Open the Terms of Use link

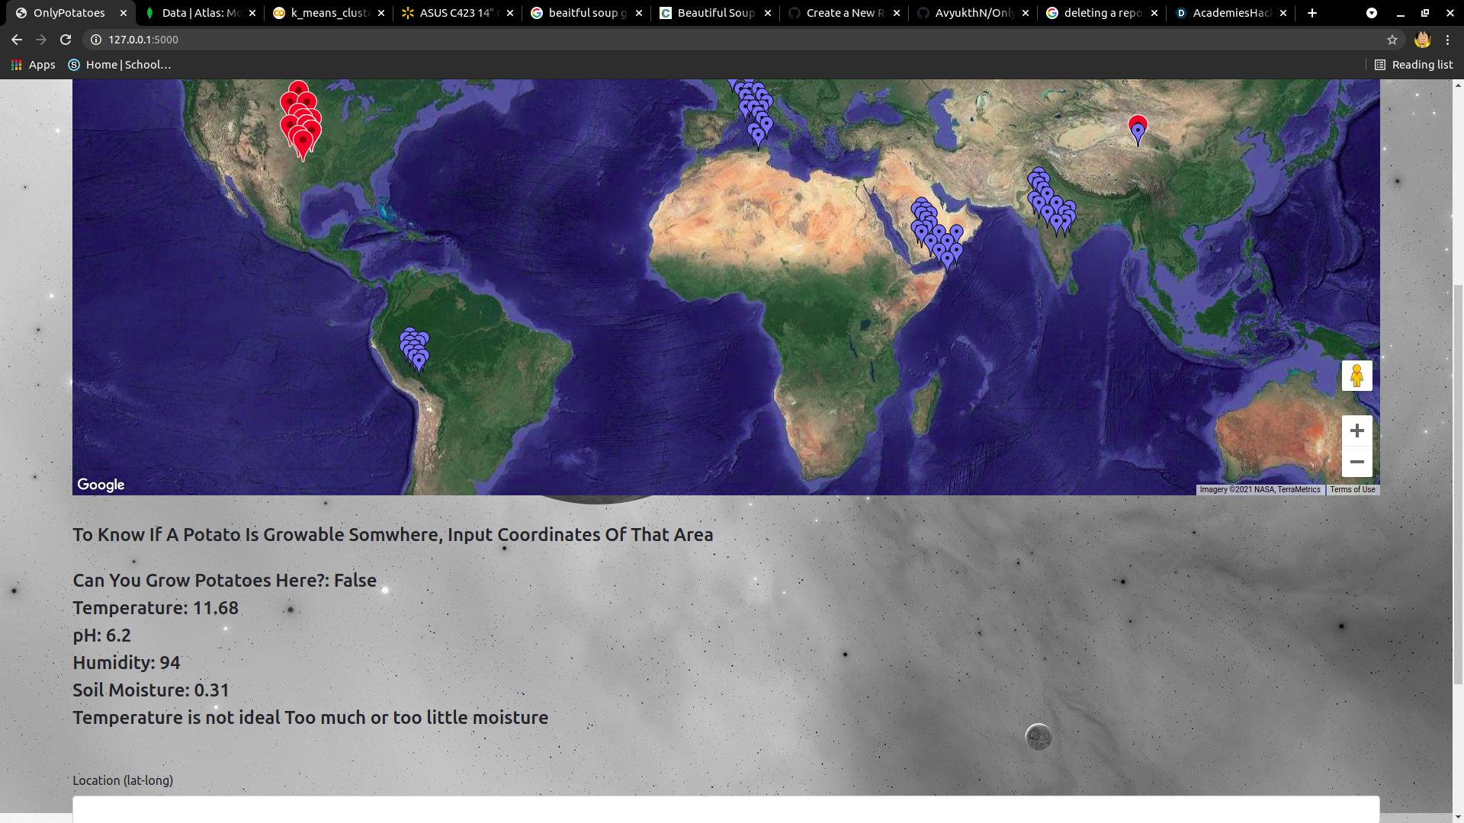[x=1352, y=490]
